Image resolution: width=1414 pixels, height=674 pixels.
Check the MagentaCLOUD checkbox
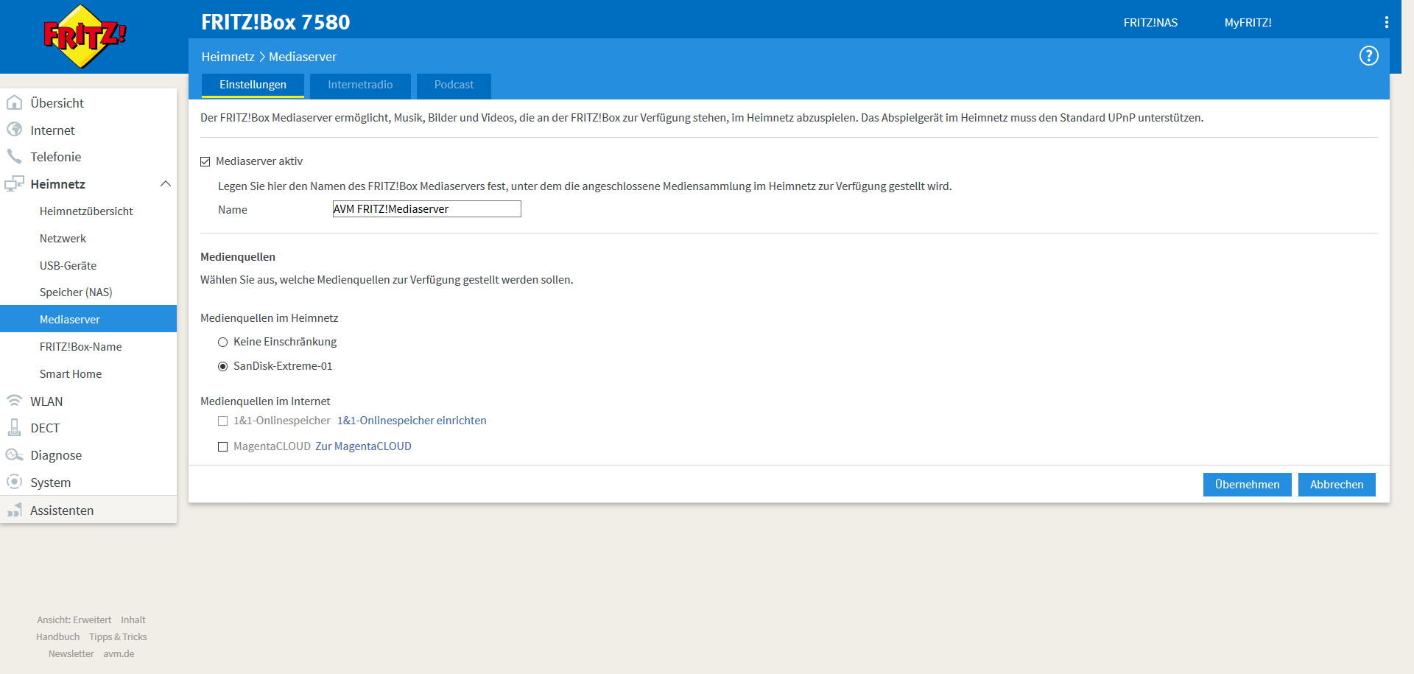coord(222,446)
